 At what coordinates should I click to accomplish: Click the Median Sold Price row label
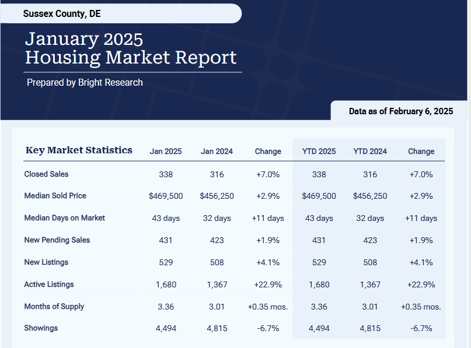(x=55, y=196)
